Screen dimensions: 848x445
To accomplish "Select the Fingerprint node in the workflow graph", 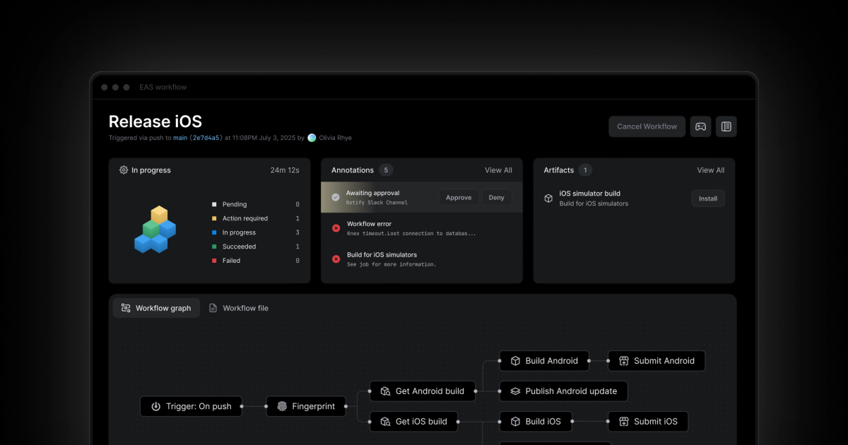I will [x=306, y=406].
